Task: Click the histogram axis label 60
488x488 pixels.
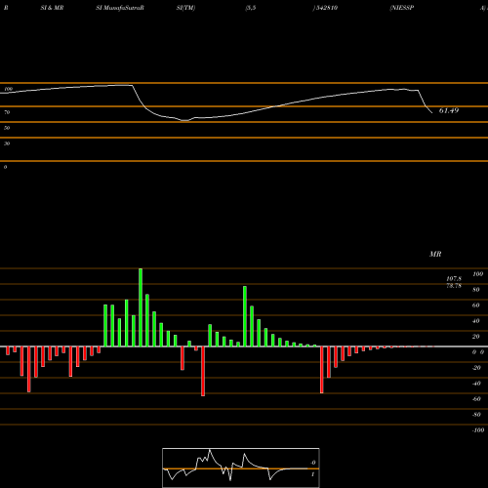Action: 476,305
